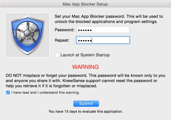Enable Launch at System Startup checkbox
The width and height of the screenshot is (171, 120).
click(57, 55)
